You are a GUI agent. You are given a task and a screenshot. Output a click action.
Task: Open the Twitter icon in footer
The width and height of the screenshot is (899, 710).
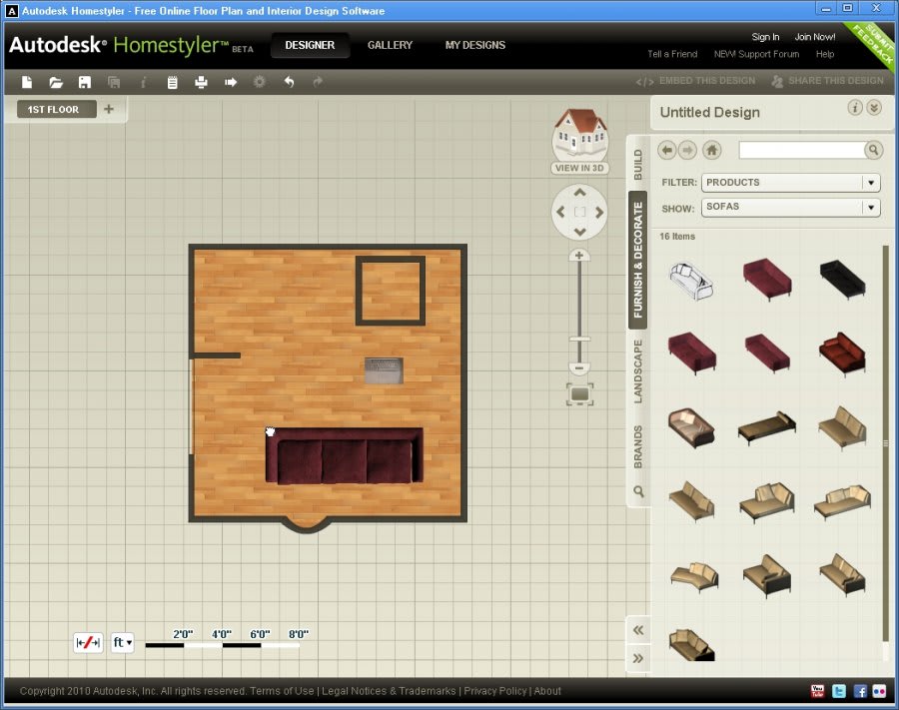839,691
